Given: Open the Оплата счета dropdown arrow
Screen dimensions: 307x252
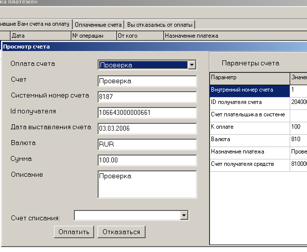Looking at the screenshot, I should (192, 65).
